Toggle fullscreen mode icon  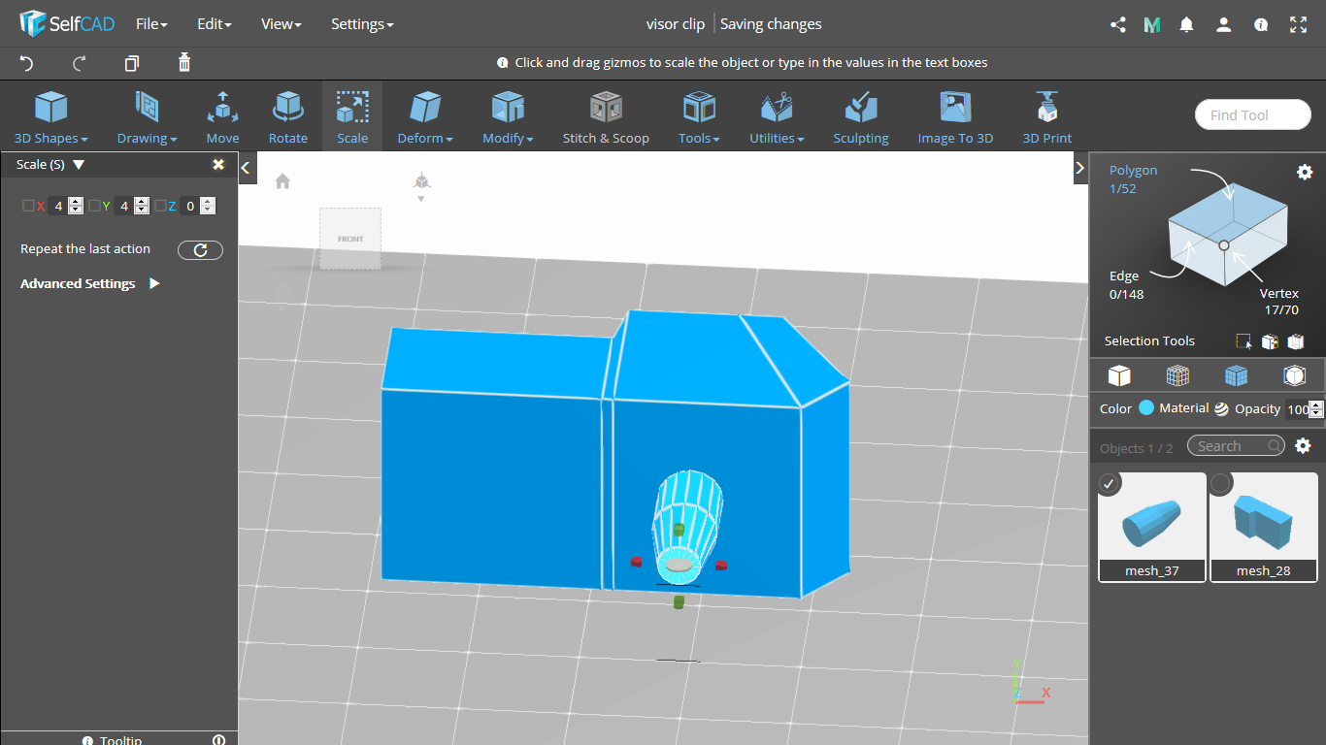1298,25
